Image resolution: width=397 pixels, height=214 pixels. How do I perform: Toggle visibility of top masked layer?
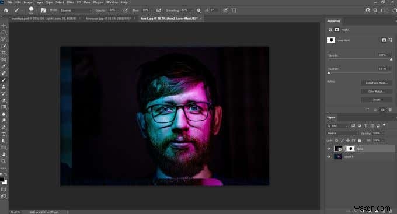[x=329, y=149]
